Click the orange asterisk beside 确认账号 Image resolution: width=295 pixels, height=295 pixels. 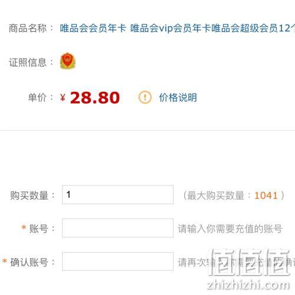(5, 261)
